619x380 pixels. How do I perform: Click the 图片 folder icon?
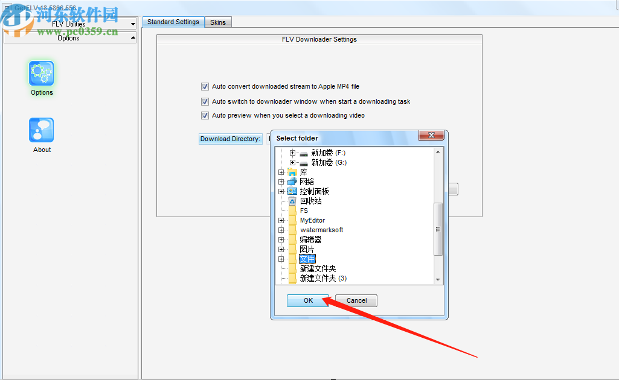tap(292, 250)
